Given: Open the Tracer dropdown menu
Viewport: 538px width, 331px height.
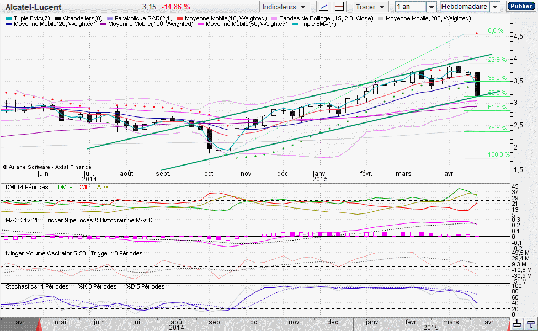Looking at the screenshot, I should [371, 7].
